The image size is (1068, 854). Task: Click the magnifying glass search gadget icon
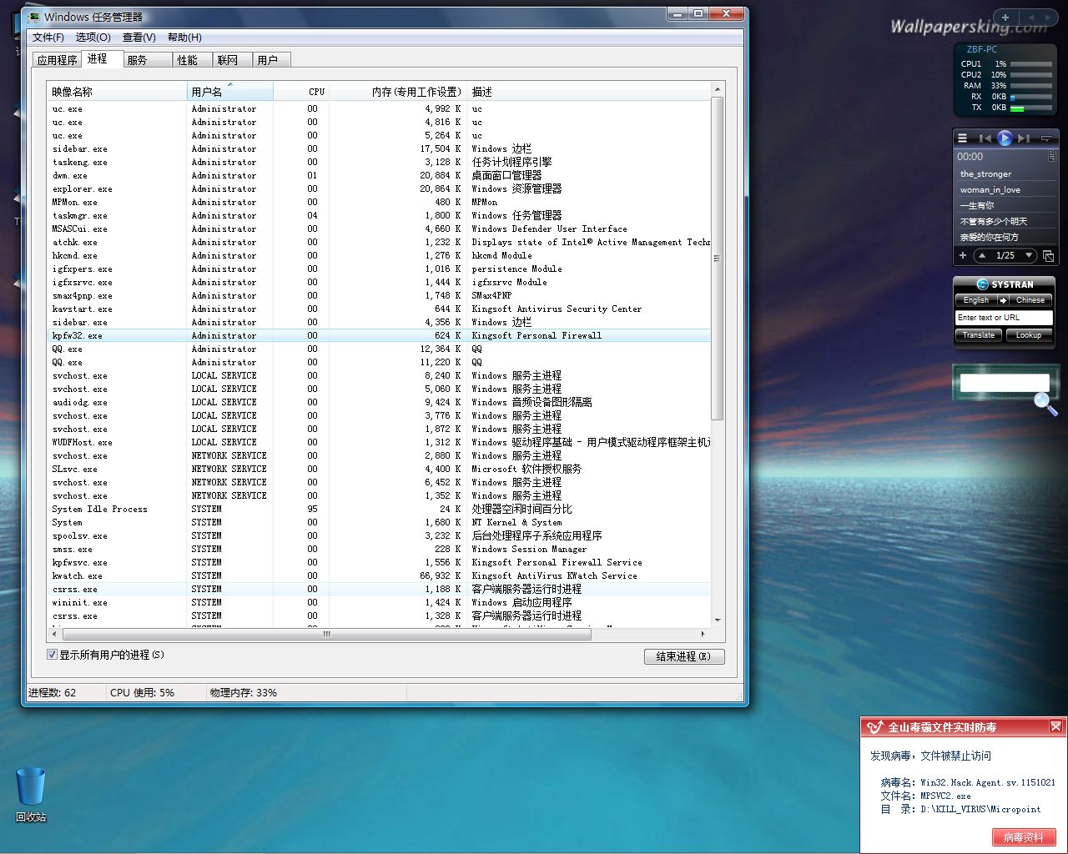(1045, 404)
